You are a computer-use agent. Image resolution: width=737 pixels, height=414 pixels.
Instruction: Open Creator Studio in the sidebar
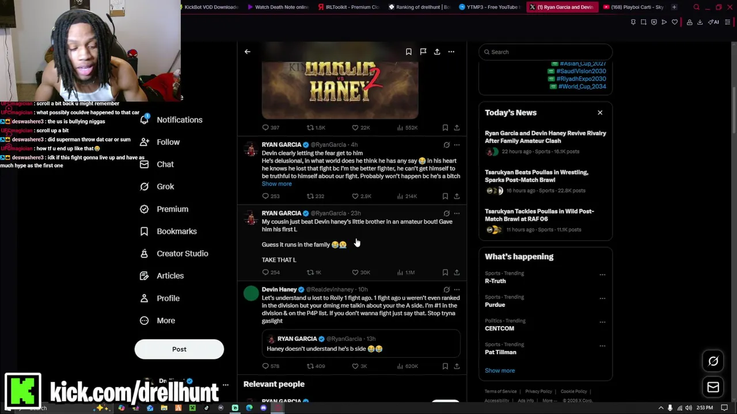pos(174,254)
